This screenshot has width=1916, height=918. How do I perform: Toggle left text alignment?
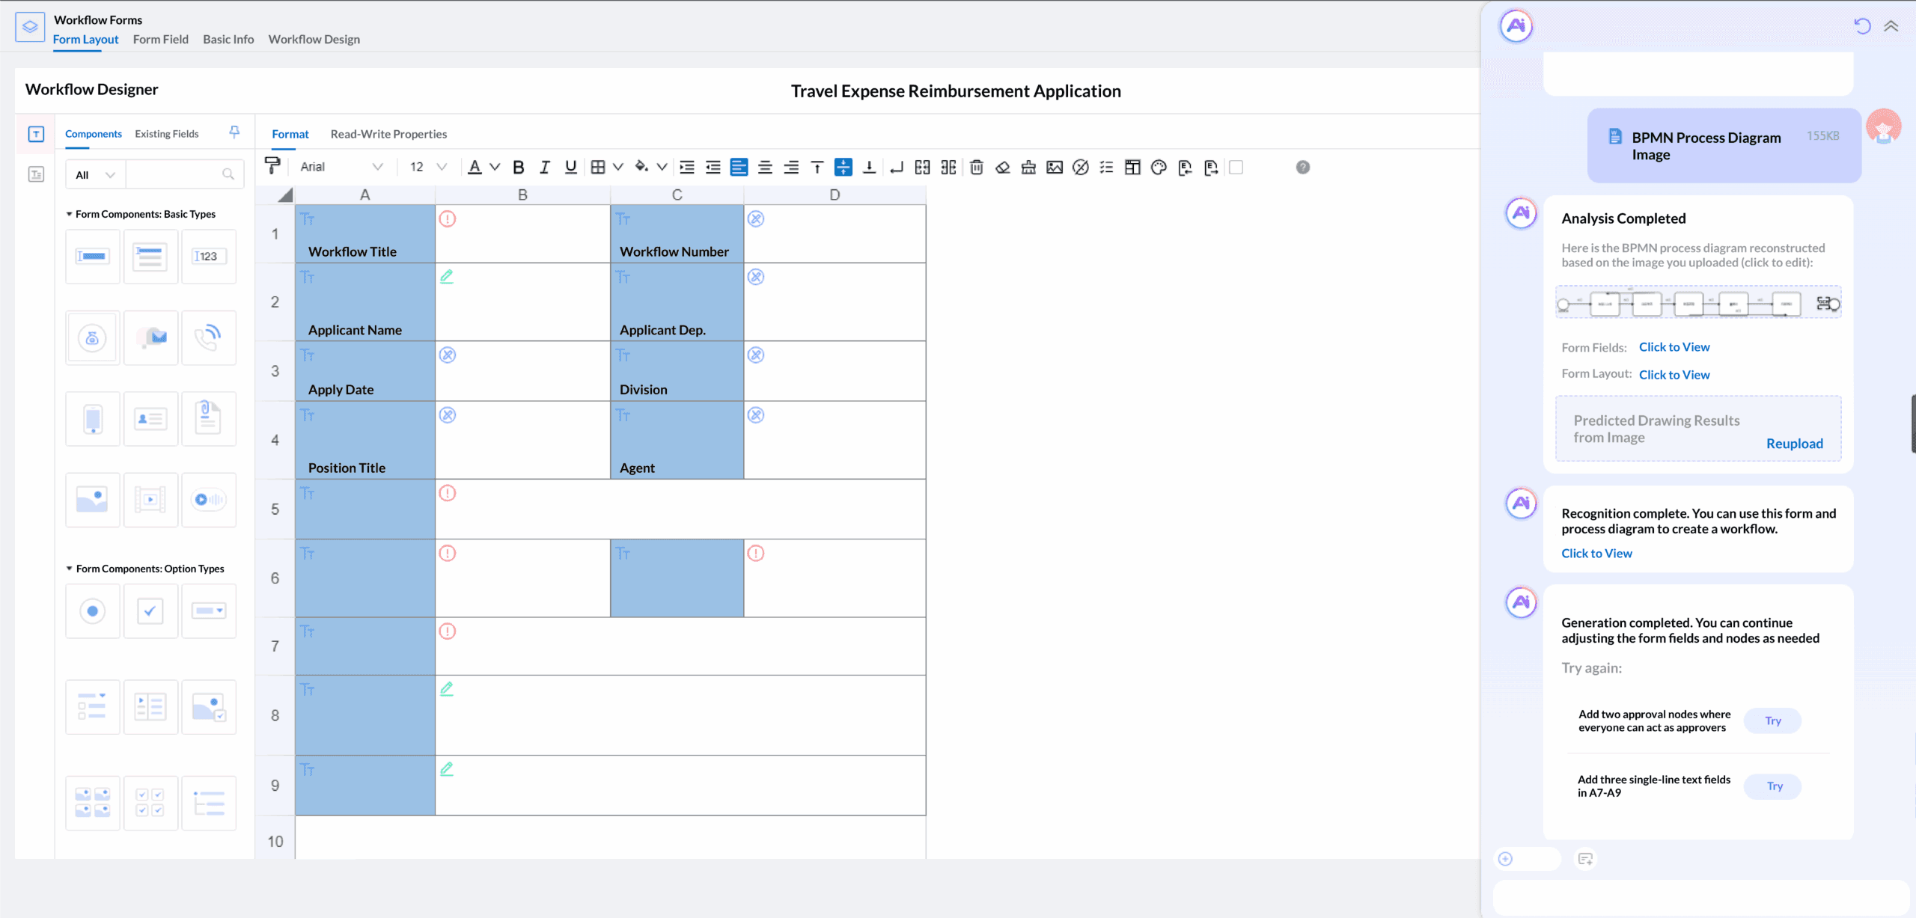click(x=739, y=167)
